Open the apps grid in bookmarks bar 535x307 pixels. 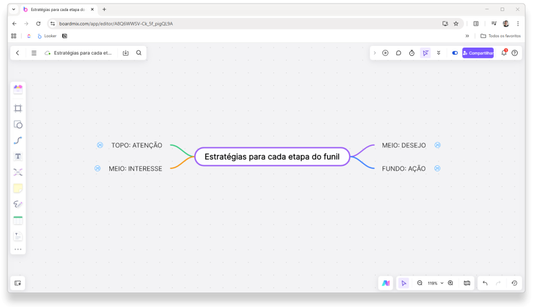(x=13, y=36)
